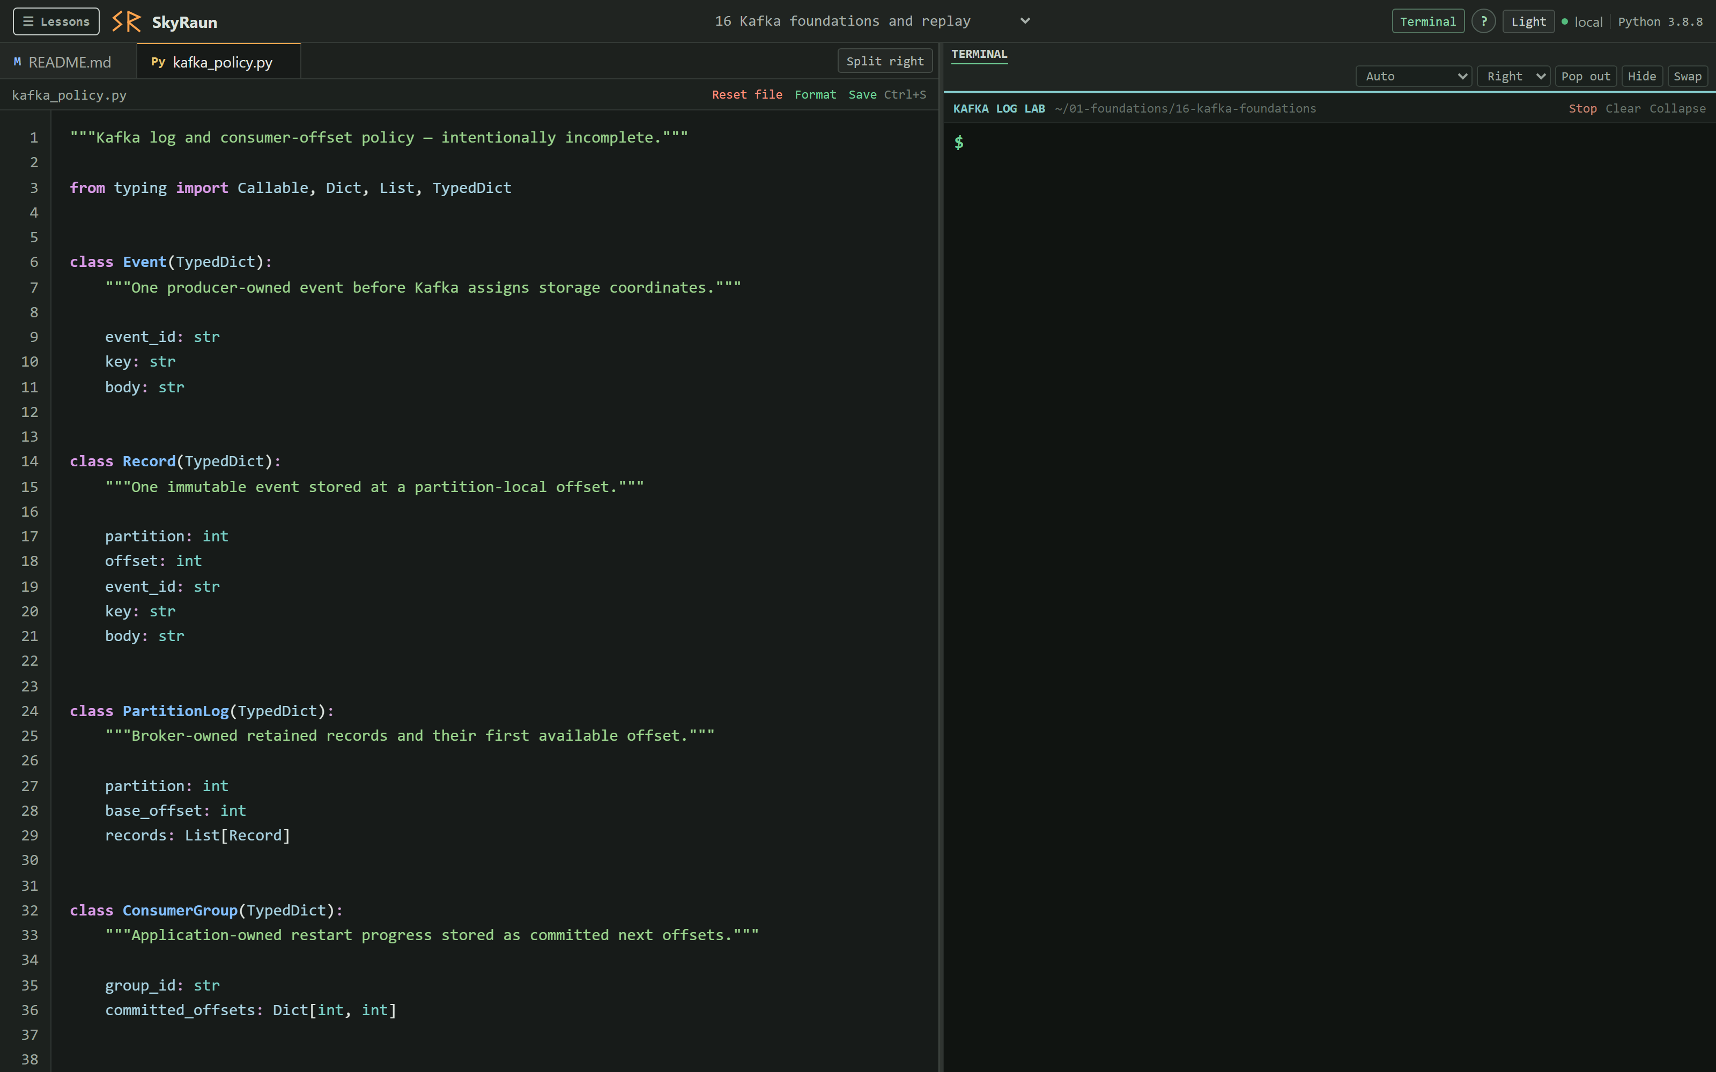Screen dimensions: 1716x1072
Task: Click the SkyRaun logo icon
Action: coord(126,21)
